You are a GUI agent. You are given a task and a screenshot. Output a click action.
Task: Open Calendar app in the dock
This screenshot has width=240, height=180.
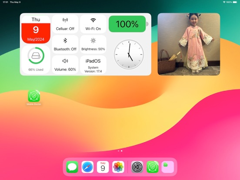point(103,167)
